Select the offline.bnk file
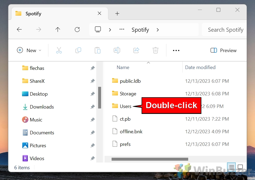 click(131, 131)
